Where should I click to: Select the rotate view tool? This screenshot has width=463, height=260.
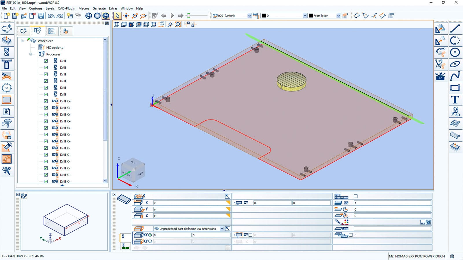click(x=134, y=16)
